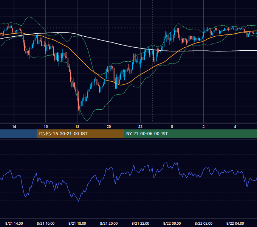Screen dimensions: 257x227
Task: Click the 22 hour axis label
Action: coord(140,127)
